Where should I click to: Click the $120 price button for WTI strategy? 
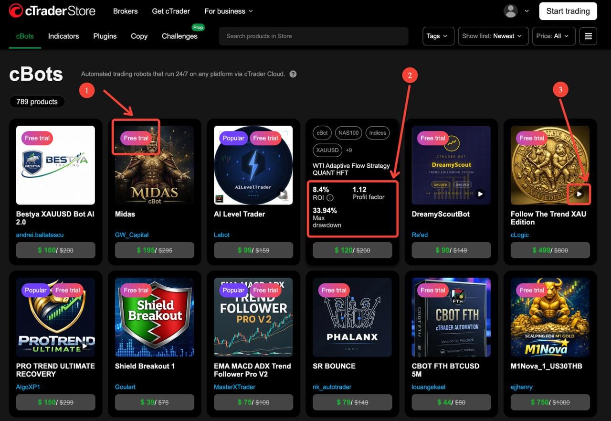[x=352, y=250]
